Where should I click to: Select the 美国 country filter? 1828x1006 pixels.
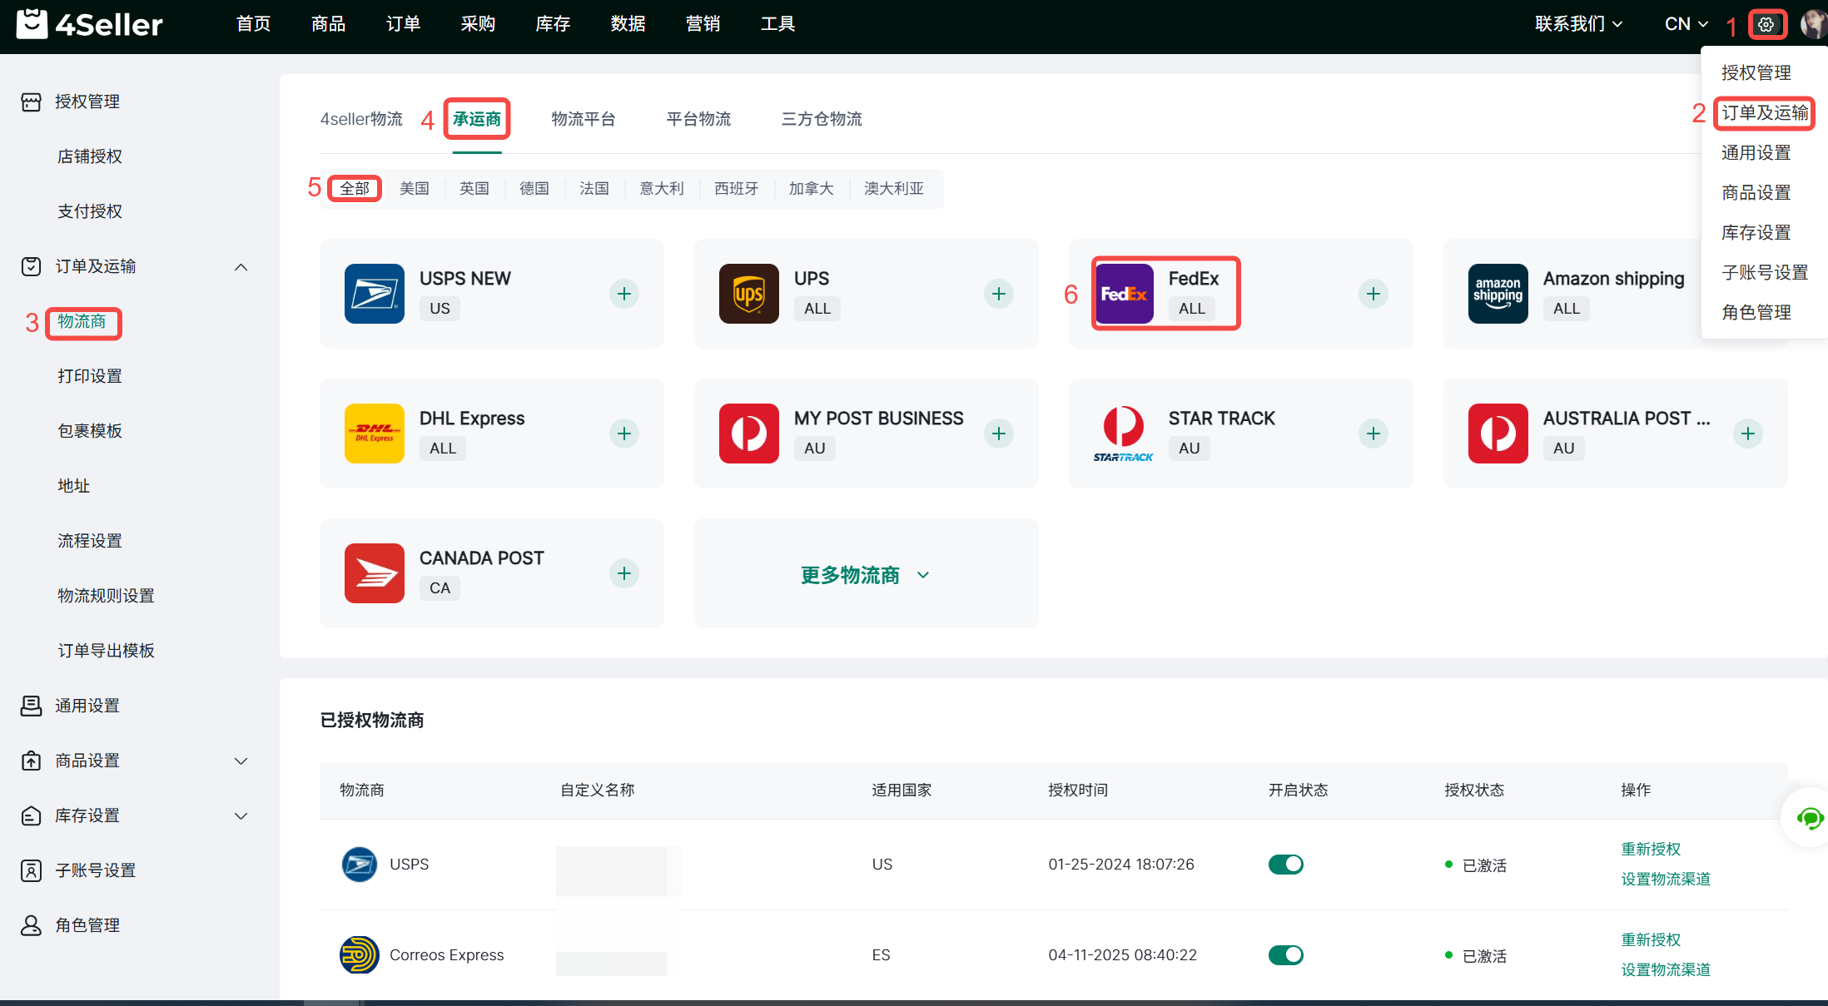[x=414, y=189]
